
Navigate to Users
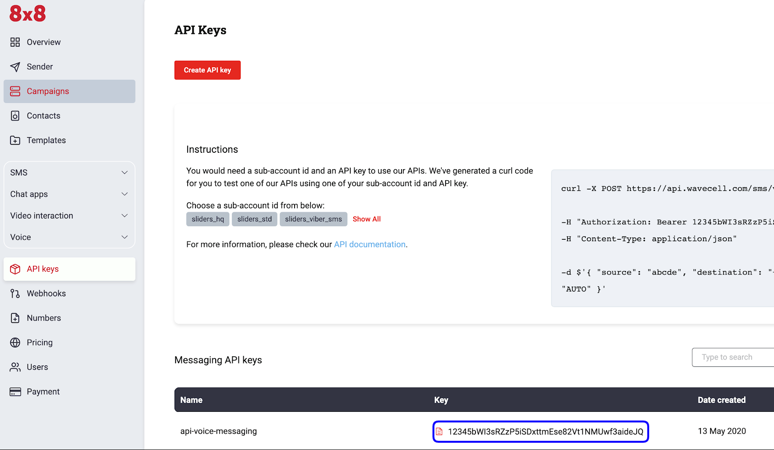pos(69,367)
